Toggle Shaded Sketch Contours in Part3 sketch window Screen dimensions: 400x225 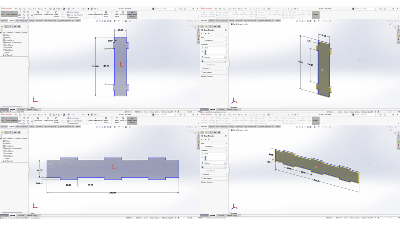tap(132, 14)
